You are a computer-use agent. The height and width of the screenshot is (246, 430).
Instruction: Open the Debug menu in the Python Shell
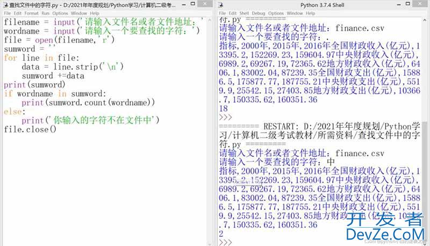259,13
